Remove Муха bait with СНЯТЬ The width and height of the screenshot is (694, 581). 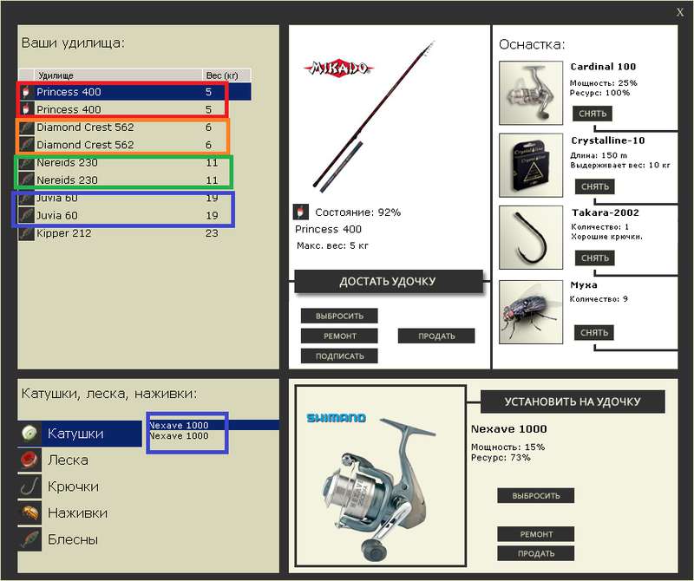click(x=594, y=332)
